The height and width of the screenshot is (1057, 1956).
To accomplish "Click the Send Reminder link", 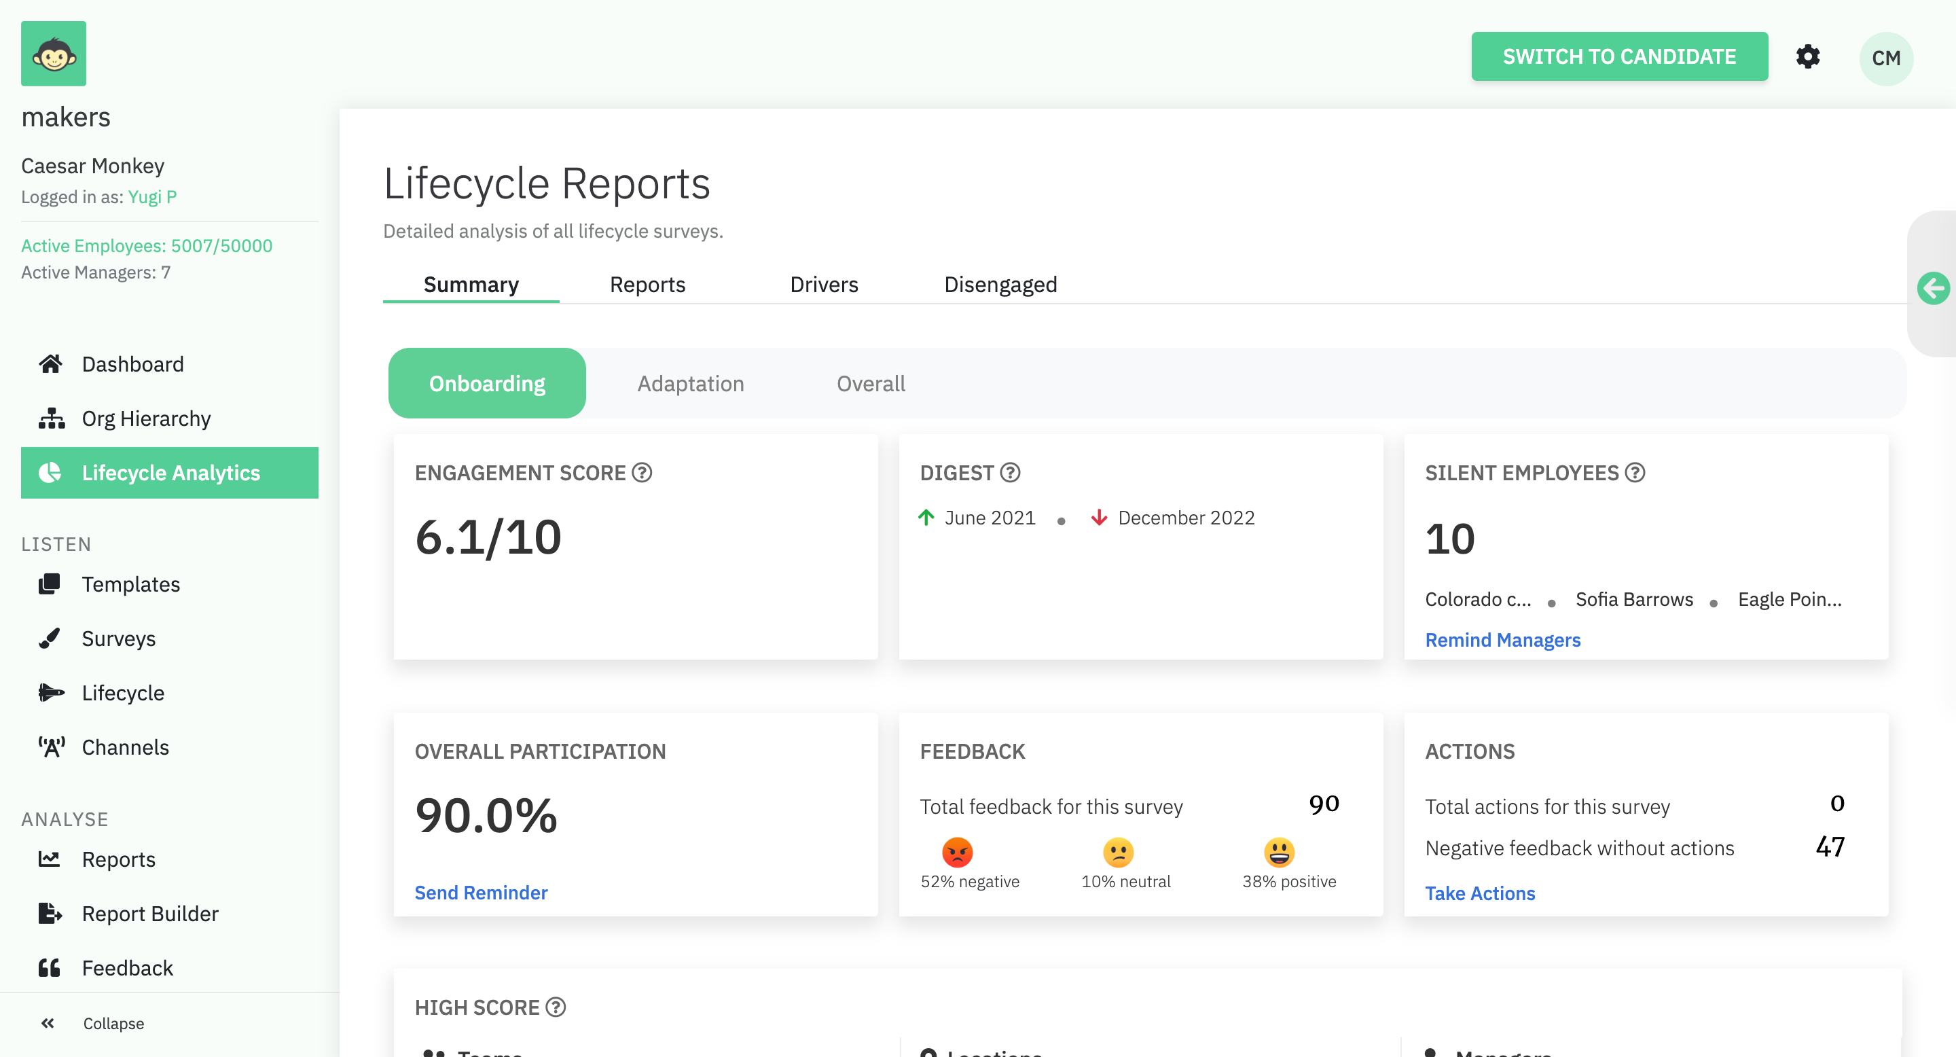I will [x=481, y=893].
